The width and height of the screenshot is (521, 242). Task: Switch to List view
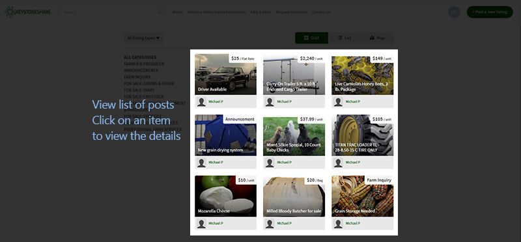click(x=345, y=38)
